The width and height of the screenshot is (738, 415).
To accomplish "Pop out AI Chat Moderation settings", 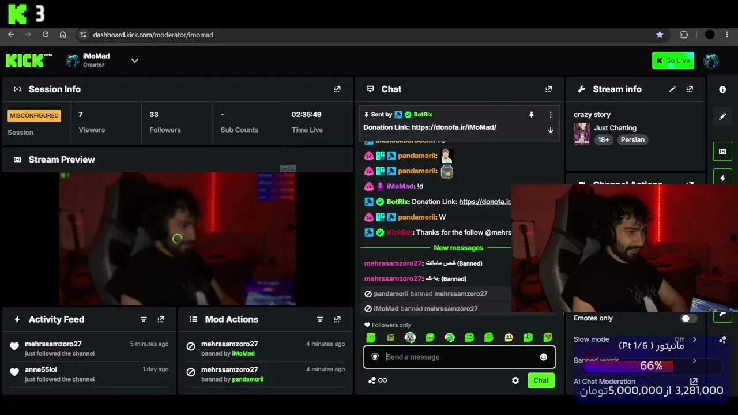I will 694,382.
